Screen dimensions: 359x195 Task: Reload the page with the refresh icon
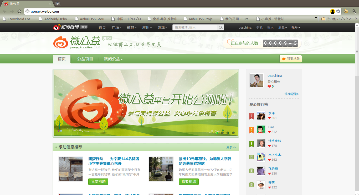click(x=19, y=12)
